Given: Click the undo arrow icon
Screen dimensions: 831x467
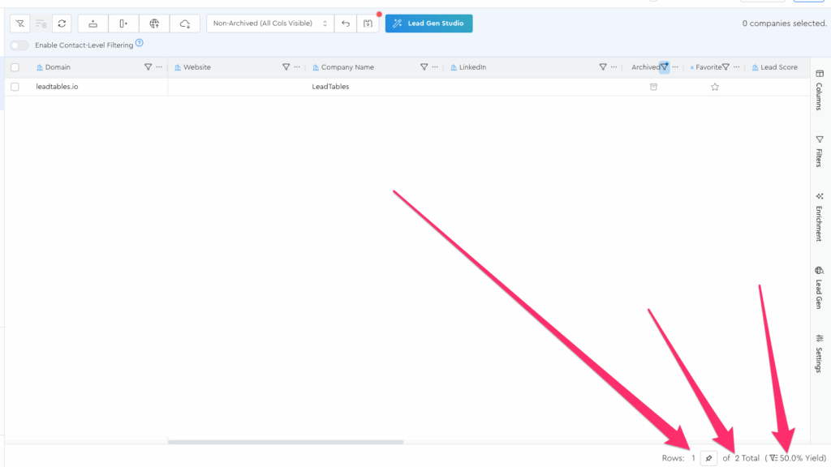Looking at the screenshot, I should [x=346, y=24].
